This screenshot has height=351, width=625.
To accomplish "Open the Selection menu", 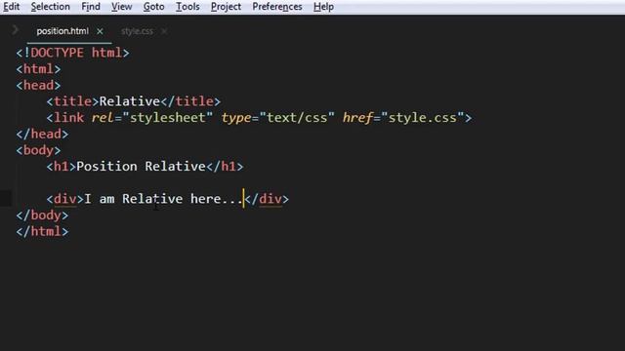I will pos(50,7).
